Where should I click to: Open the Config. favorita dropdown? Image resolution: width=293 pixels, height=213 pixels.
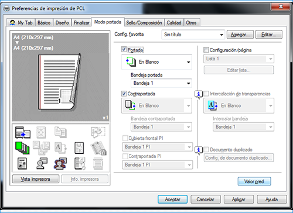point(193,35)
